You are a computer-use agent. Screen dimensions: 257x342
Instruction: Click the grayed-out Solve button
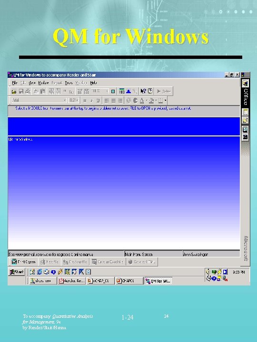(164, 91)
